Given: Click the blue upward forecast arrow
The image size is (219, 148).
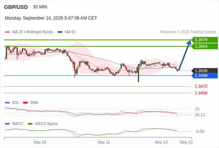Looking at the screenshot, I should [184, 56].
